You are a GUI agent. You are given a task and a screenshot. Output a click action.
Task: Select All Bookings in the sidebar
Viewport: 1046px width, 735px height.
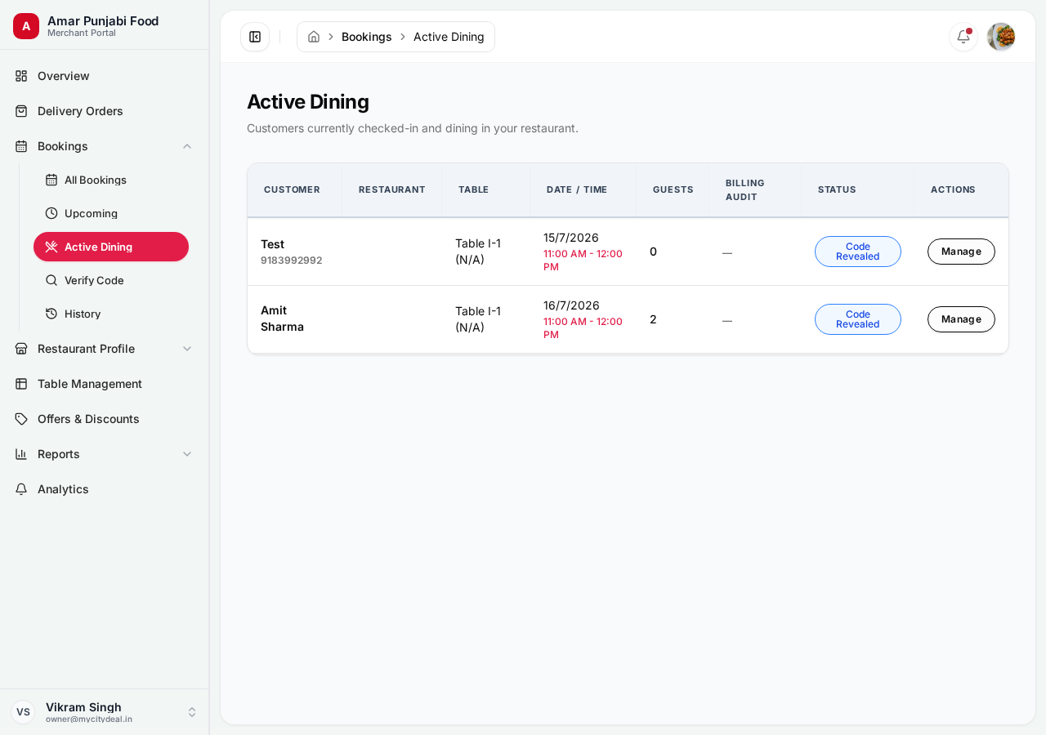(x=111, y=180)
